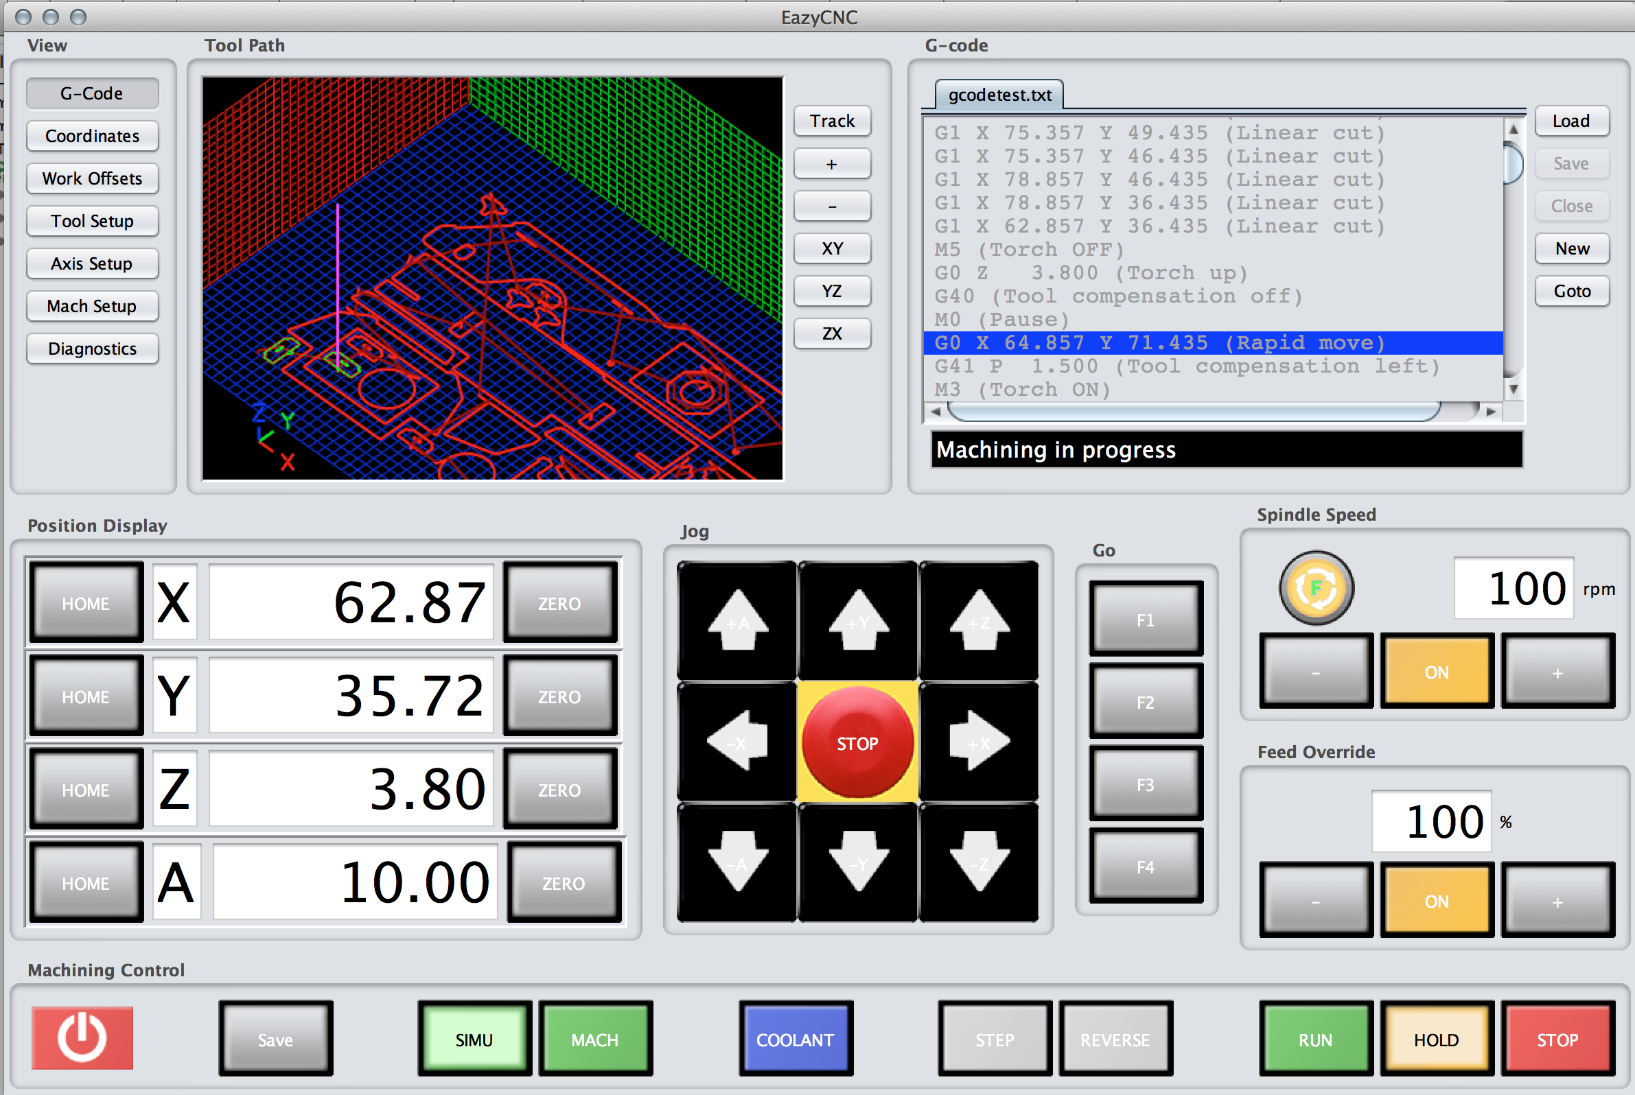This screenshot has height=1095, width=1635.
Task: Home the A axis
Action: tap(86, 884)
